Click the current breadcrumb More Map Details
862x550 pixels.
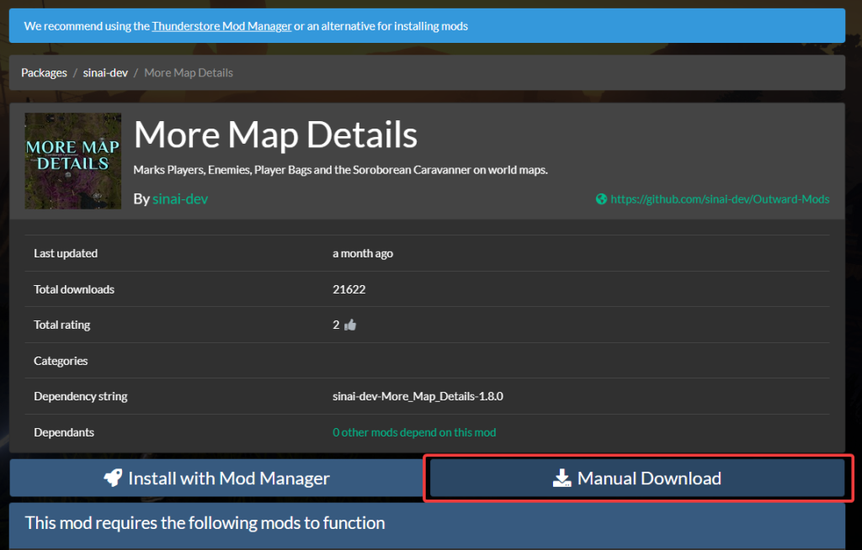click(x=189, y=72)
